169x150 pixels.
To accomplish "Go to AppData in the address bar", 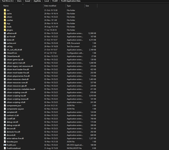I will pyautogui.click(x=37, y=1).
